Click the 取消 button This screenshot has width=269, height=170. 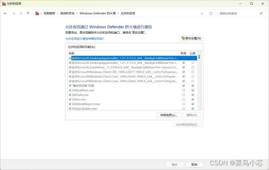pyautogui.click(x=194, y=165)
